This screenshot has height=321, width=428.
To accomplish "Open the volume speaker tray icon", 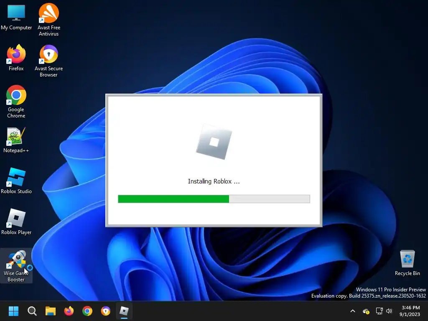I will pyautogui.click(x=389, y=311).
